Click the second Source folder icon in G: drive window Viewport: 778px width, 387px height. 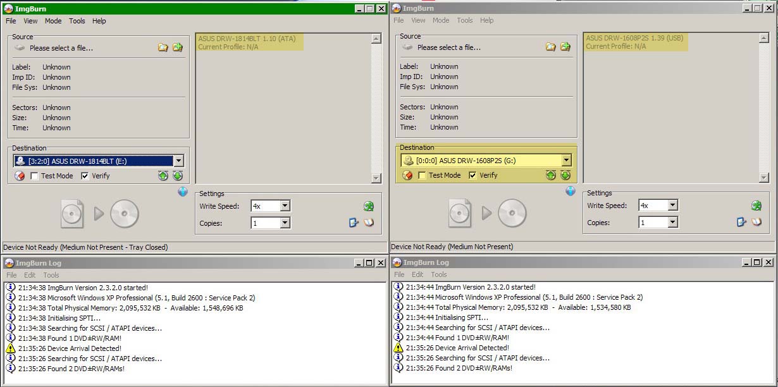(565, 47)
